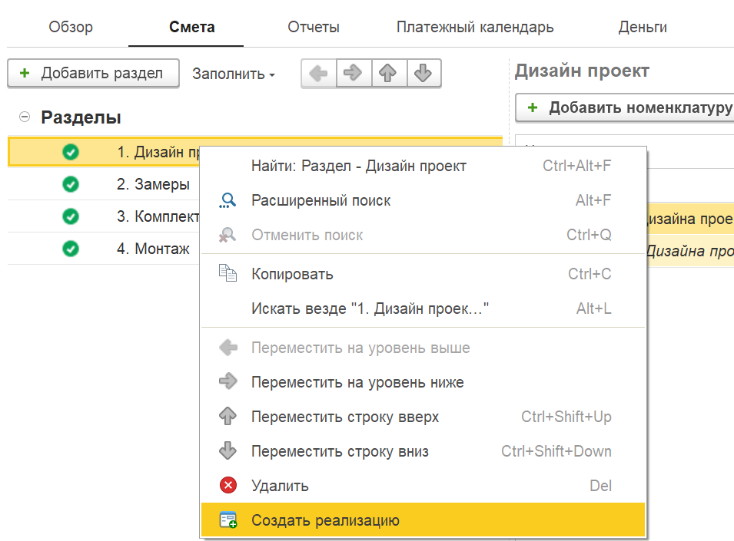Viewport: 734px width, 541px height.
Task: Click green checkmark of 3. Комплект row
Action: click(71, 216)
